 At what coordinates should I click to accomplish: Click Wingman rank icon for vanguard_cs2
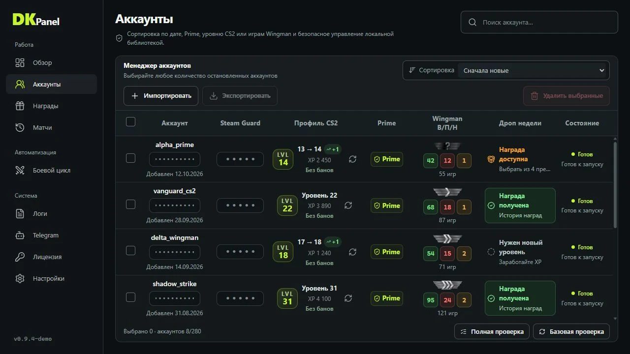[x=447, y=192]
